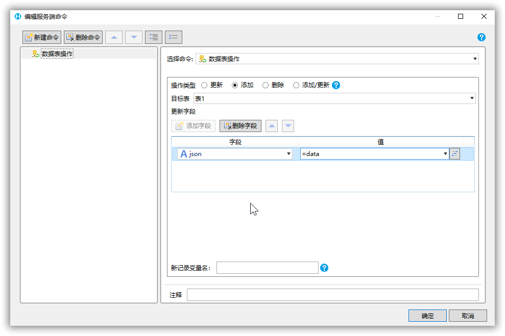Viewport: 505px width, 336px height.
Task: Click the outdent command toolbar icon
Action: [174, 37]
